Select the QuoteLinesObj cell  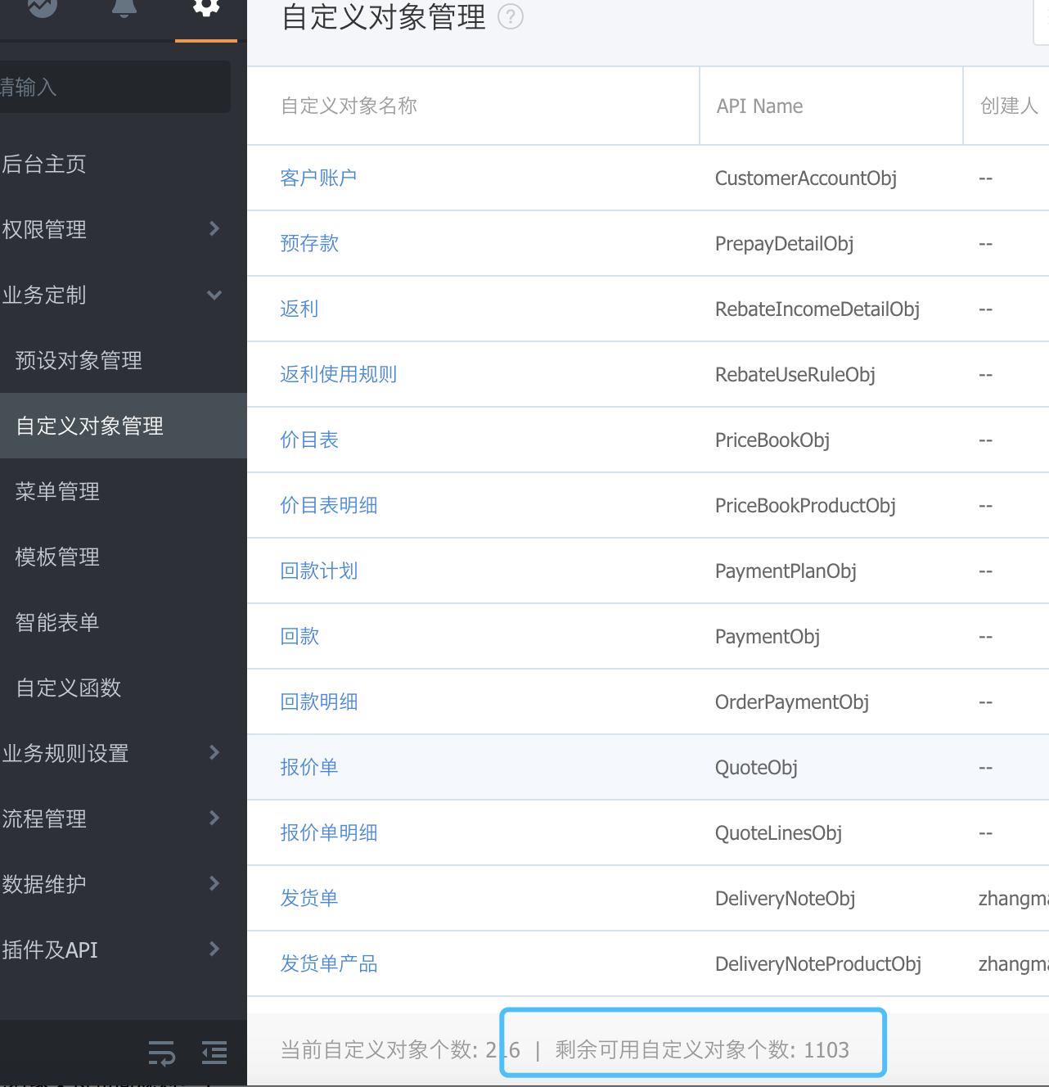tap(779, 833)
